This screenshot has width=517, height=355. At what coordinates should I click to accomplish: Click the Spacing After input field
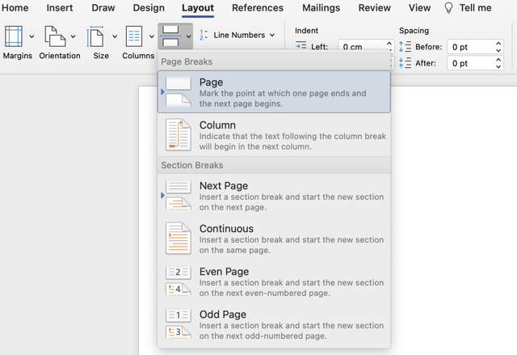coord(469,63)
